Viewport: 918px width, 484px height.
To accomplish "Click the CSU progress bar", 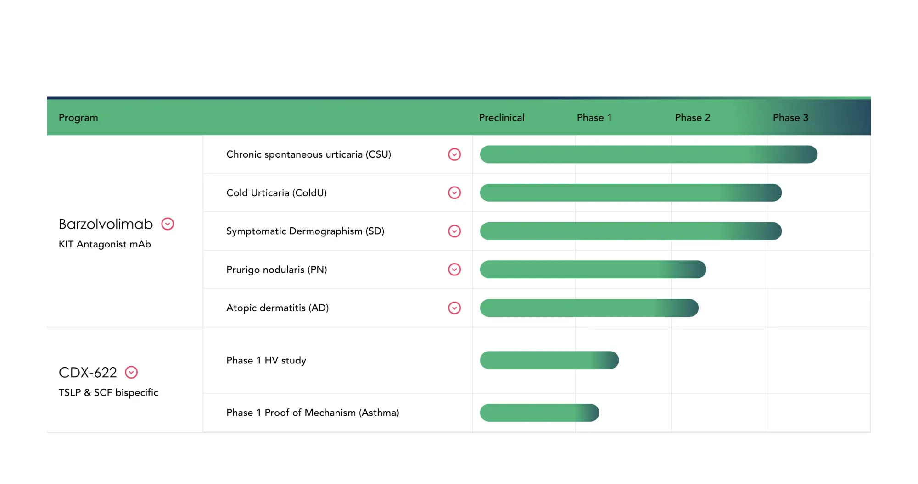I will 649,154.
